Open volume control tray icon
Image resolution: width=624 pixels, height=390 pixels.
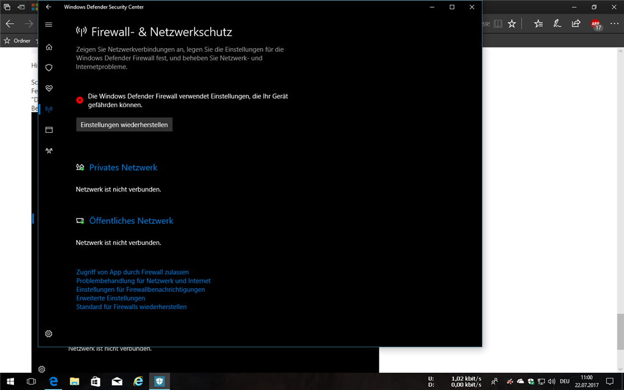click(x=551, y=381)
